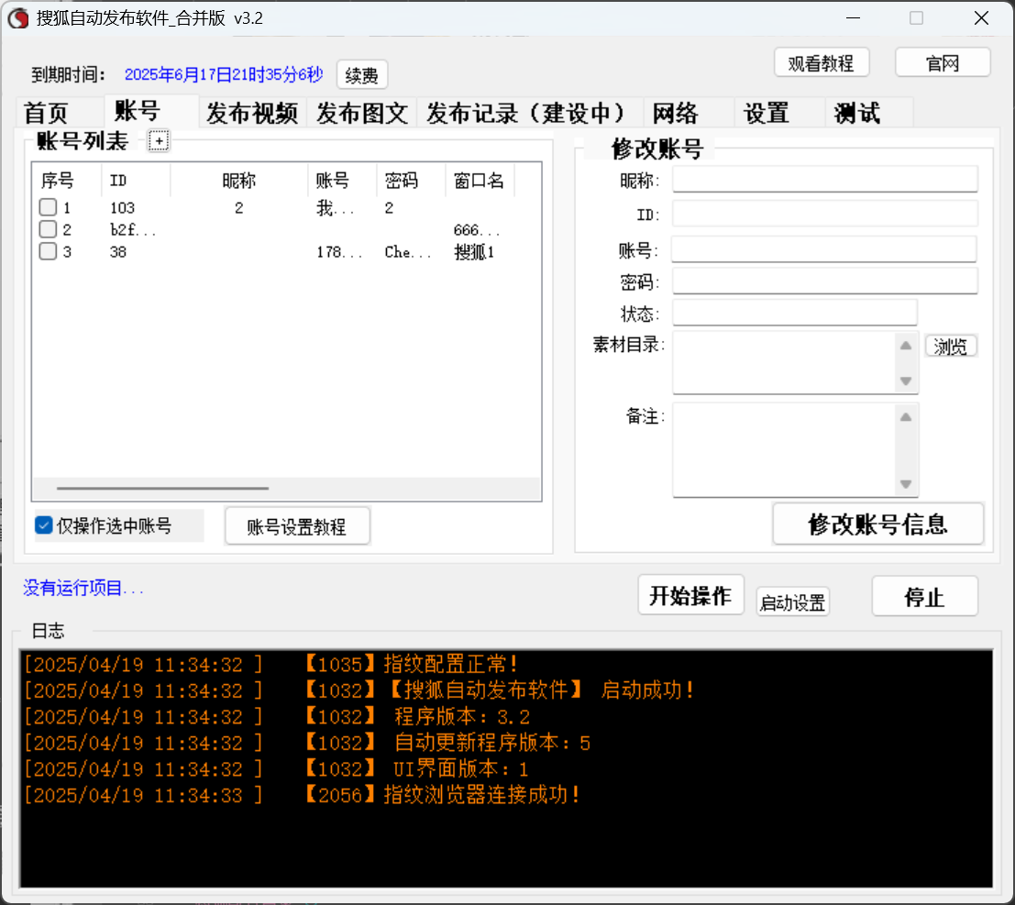Click the Sohu app logo icon in title bar
This screenshot has width=1015, height=905.
tap(18, 18)
